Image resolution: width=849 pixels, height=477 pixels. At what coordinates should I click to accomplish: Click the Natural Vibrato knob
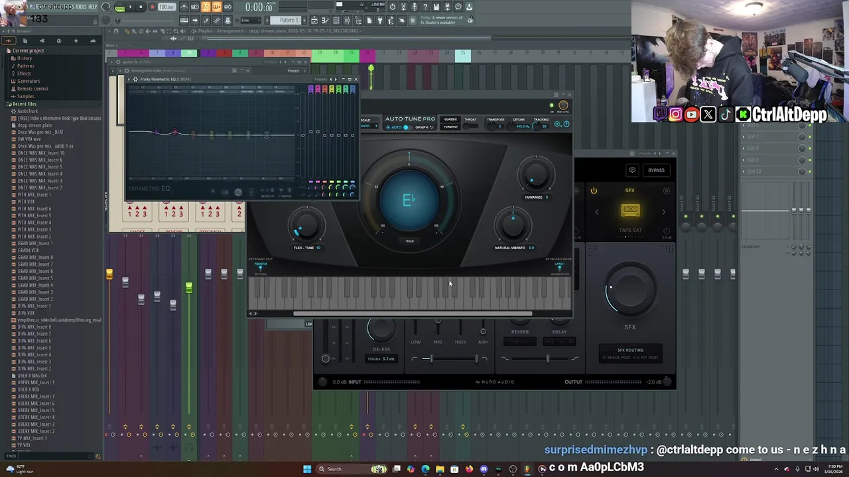click(x=513, y=225)
